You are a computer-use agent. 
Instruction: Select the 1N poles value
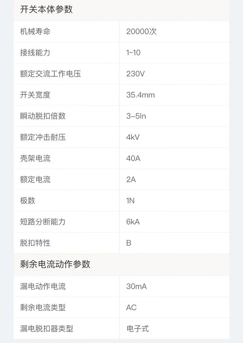coord(130,201)
